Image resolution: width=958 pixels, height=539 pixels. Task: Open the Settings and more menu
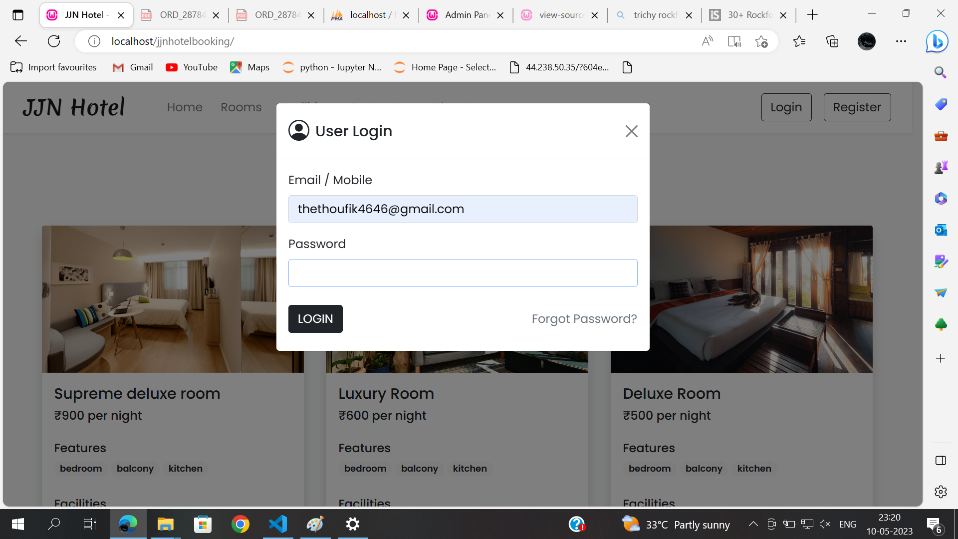click(902, 41)
